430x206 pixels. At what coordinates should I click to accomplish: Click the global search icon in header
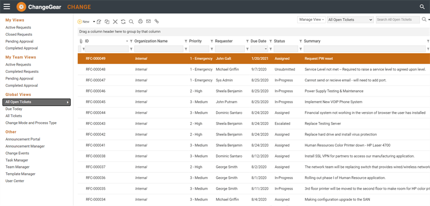pos(422,7)
